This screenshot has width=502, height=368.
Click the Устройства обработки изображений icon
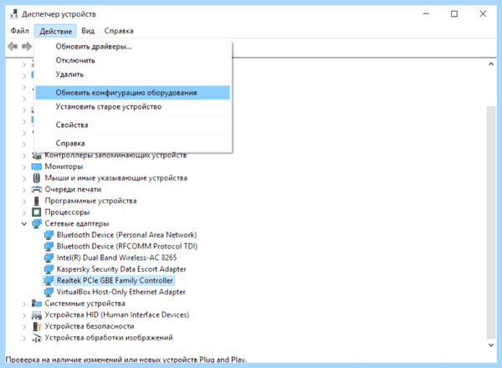37,338
